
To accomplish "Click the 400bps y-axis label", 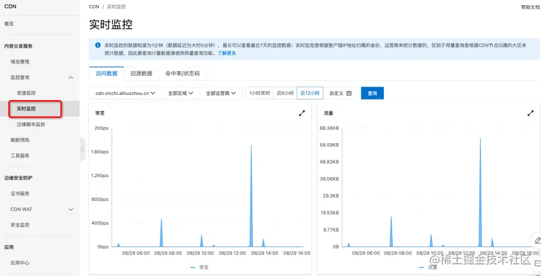I will pyautogui.click(x=99, y=223).
